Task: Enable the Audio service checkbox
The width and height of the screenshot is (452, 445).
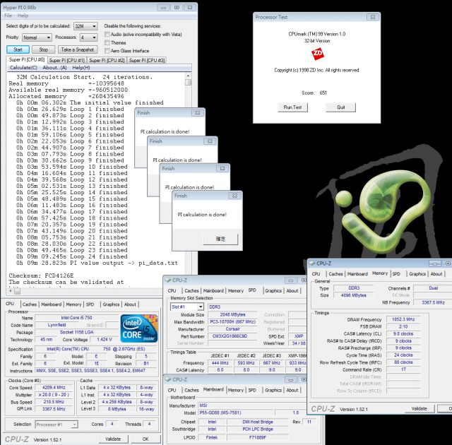Action: coord(107,35)
